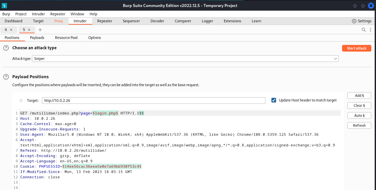Click the Accept-Encoding header line
Screen dimensions: 376x190
(x=55, y=156)
